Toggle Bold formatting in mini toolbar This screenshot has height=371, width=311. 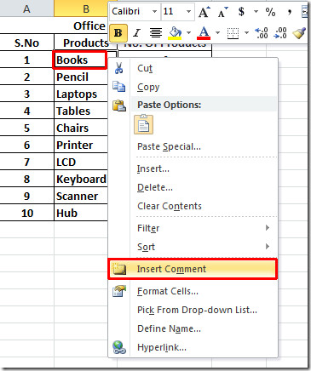tap(118, 33)
